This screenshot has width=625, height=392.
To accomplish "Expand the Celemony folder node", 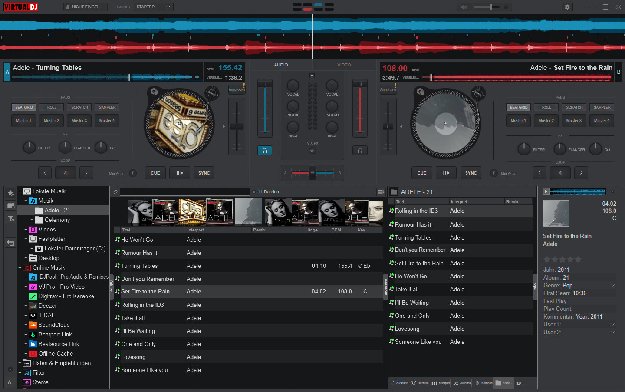I will coord(32,220).
